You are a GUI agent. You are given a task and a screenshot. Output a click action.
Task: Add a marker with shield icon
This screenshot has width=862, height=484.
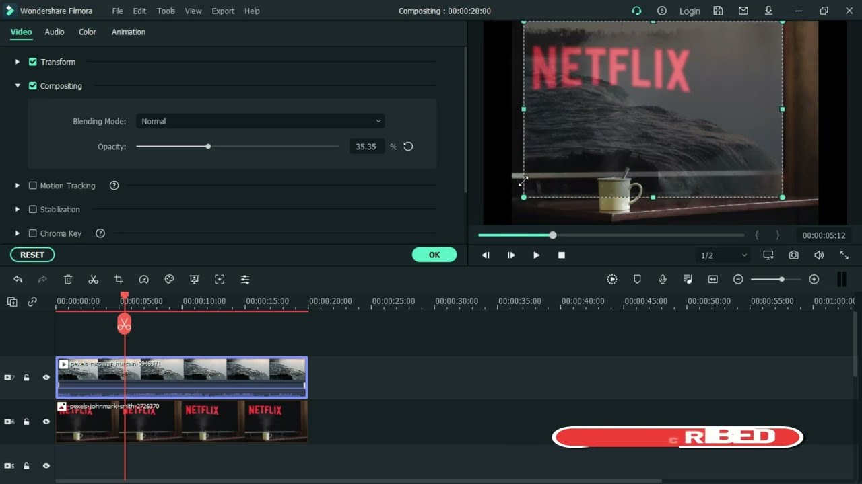click(x=637, y=279)
